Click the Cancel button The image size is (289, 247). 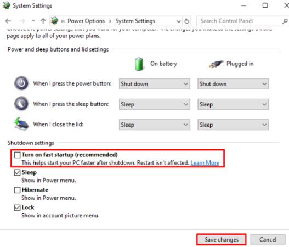point(268,240)
